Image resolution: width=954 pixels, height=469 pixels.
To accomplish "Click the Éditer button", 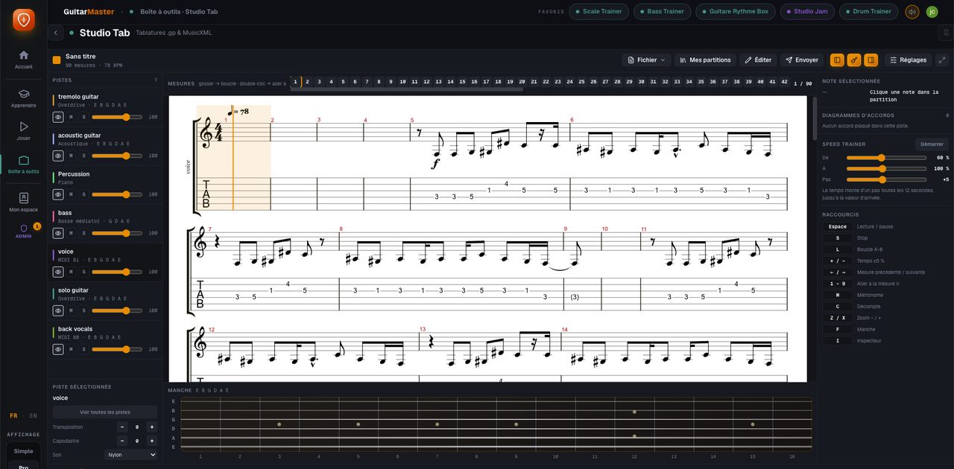I will (x=758, y=60).
